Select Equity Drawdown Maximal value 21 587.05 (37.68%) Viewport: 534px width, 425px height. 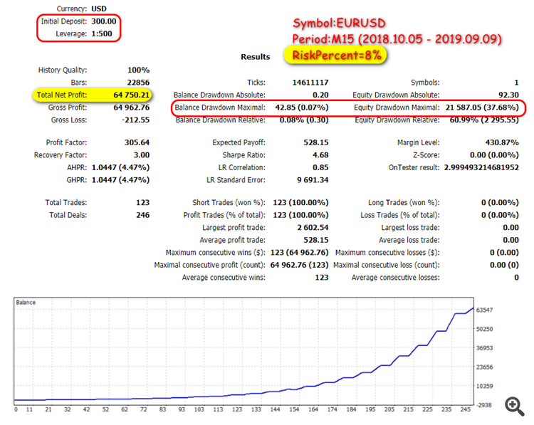pos(482,107)
